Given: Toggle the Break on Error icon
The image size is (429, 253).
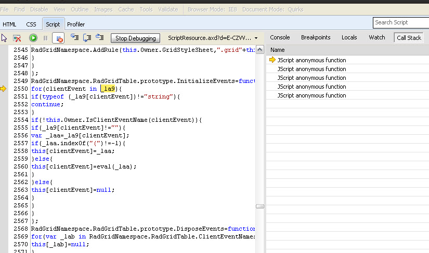Looking at the screenshot, I should pyautogui.click(x=58, y=38).
